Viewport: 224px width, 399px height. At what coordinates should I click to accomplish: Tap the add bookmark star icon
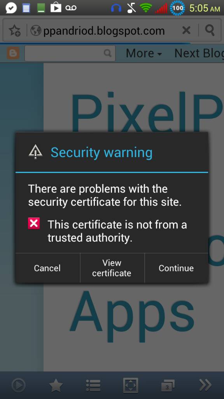(14, 30)
